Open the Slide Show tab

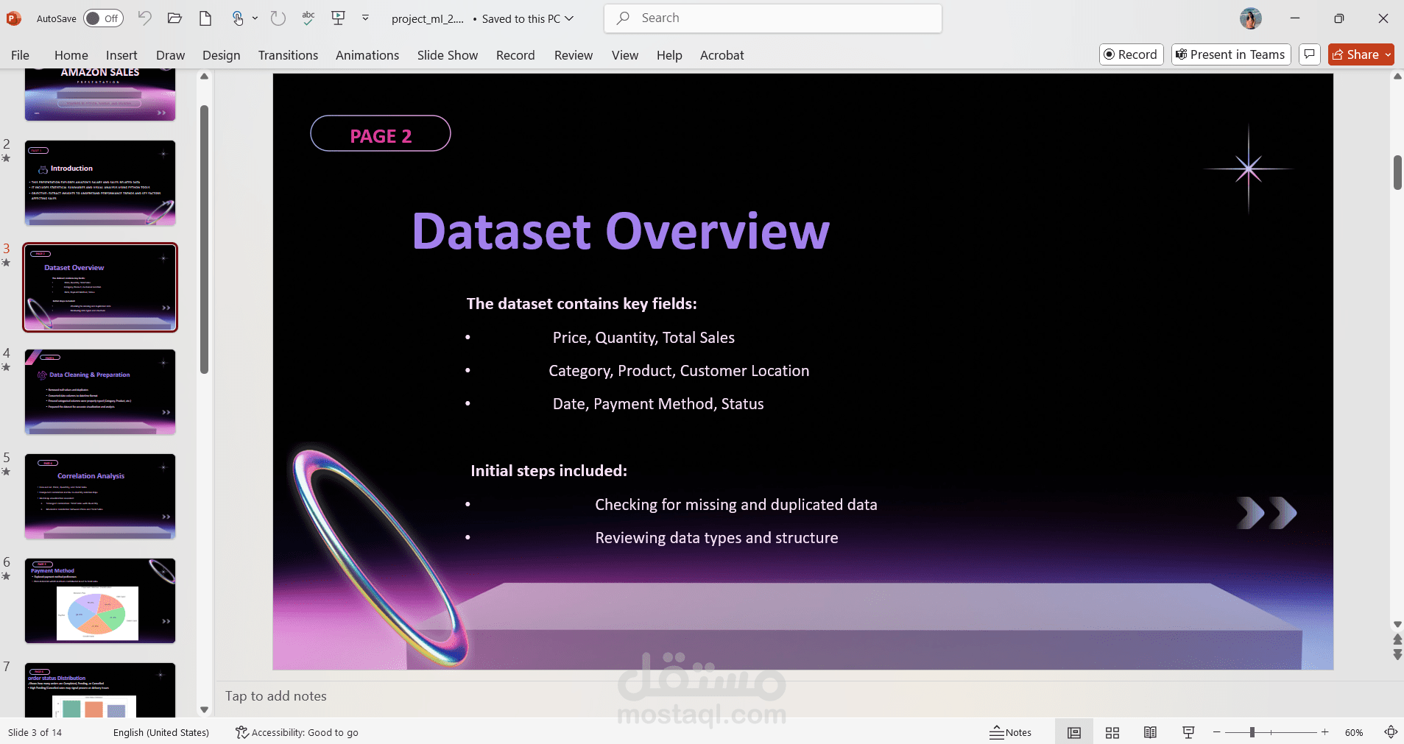coord(448,55)
